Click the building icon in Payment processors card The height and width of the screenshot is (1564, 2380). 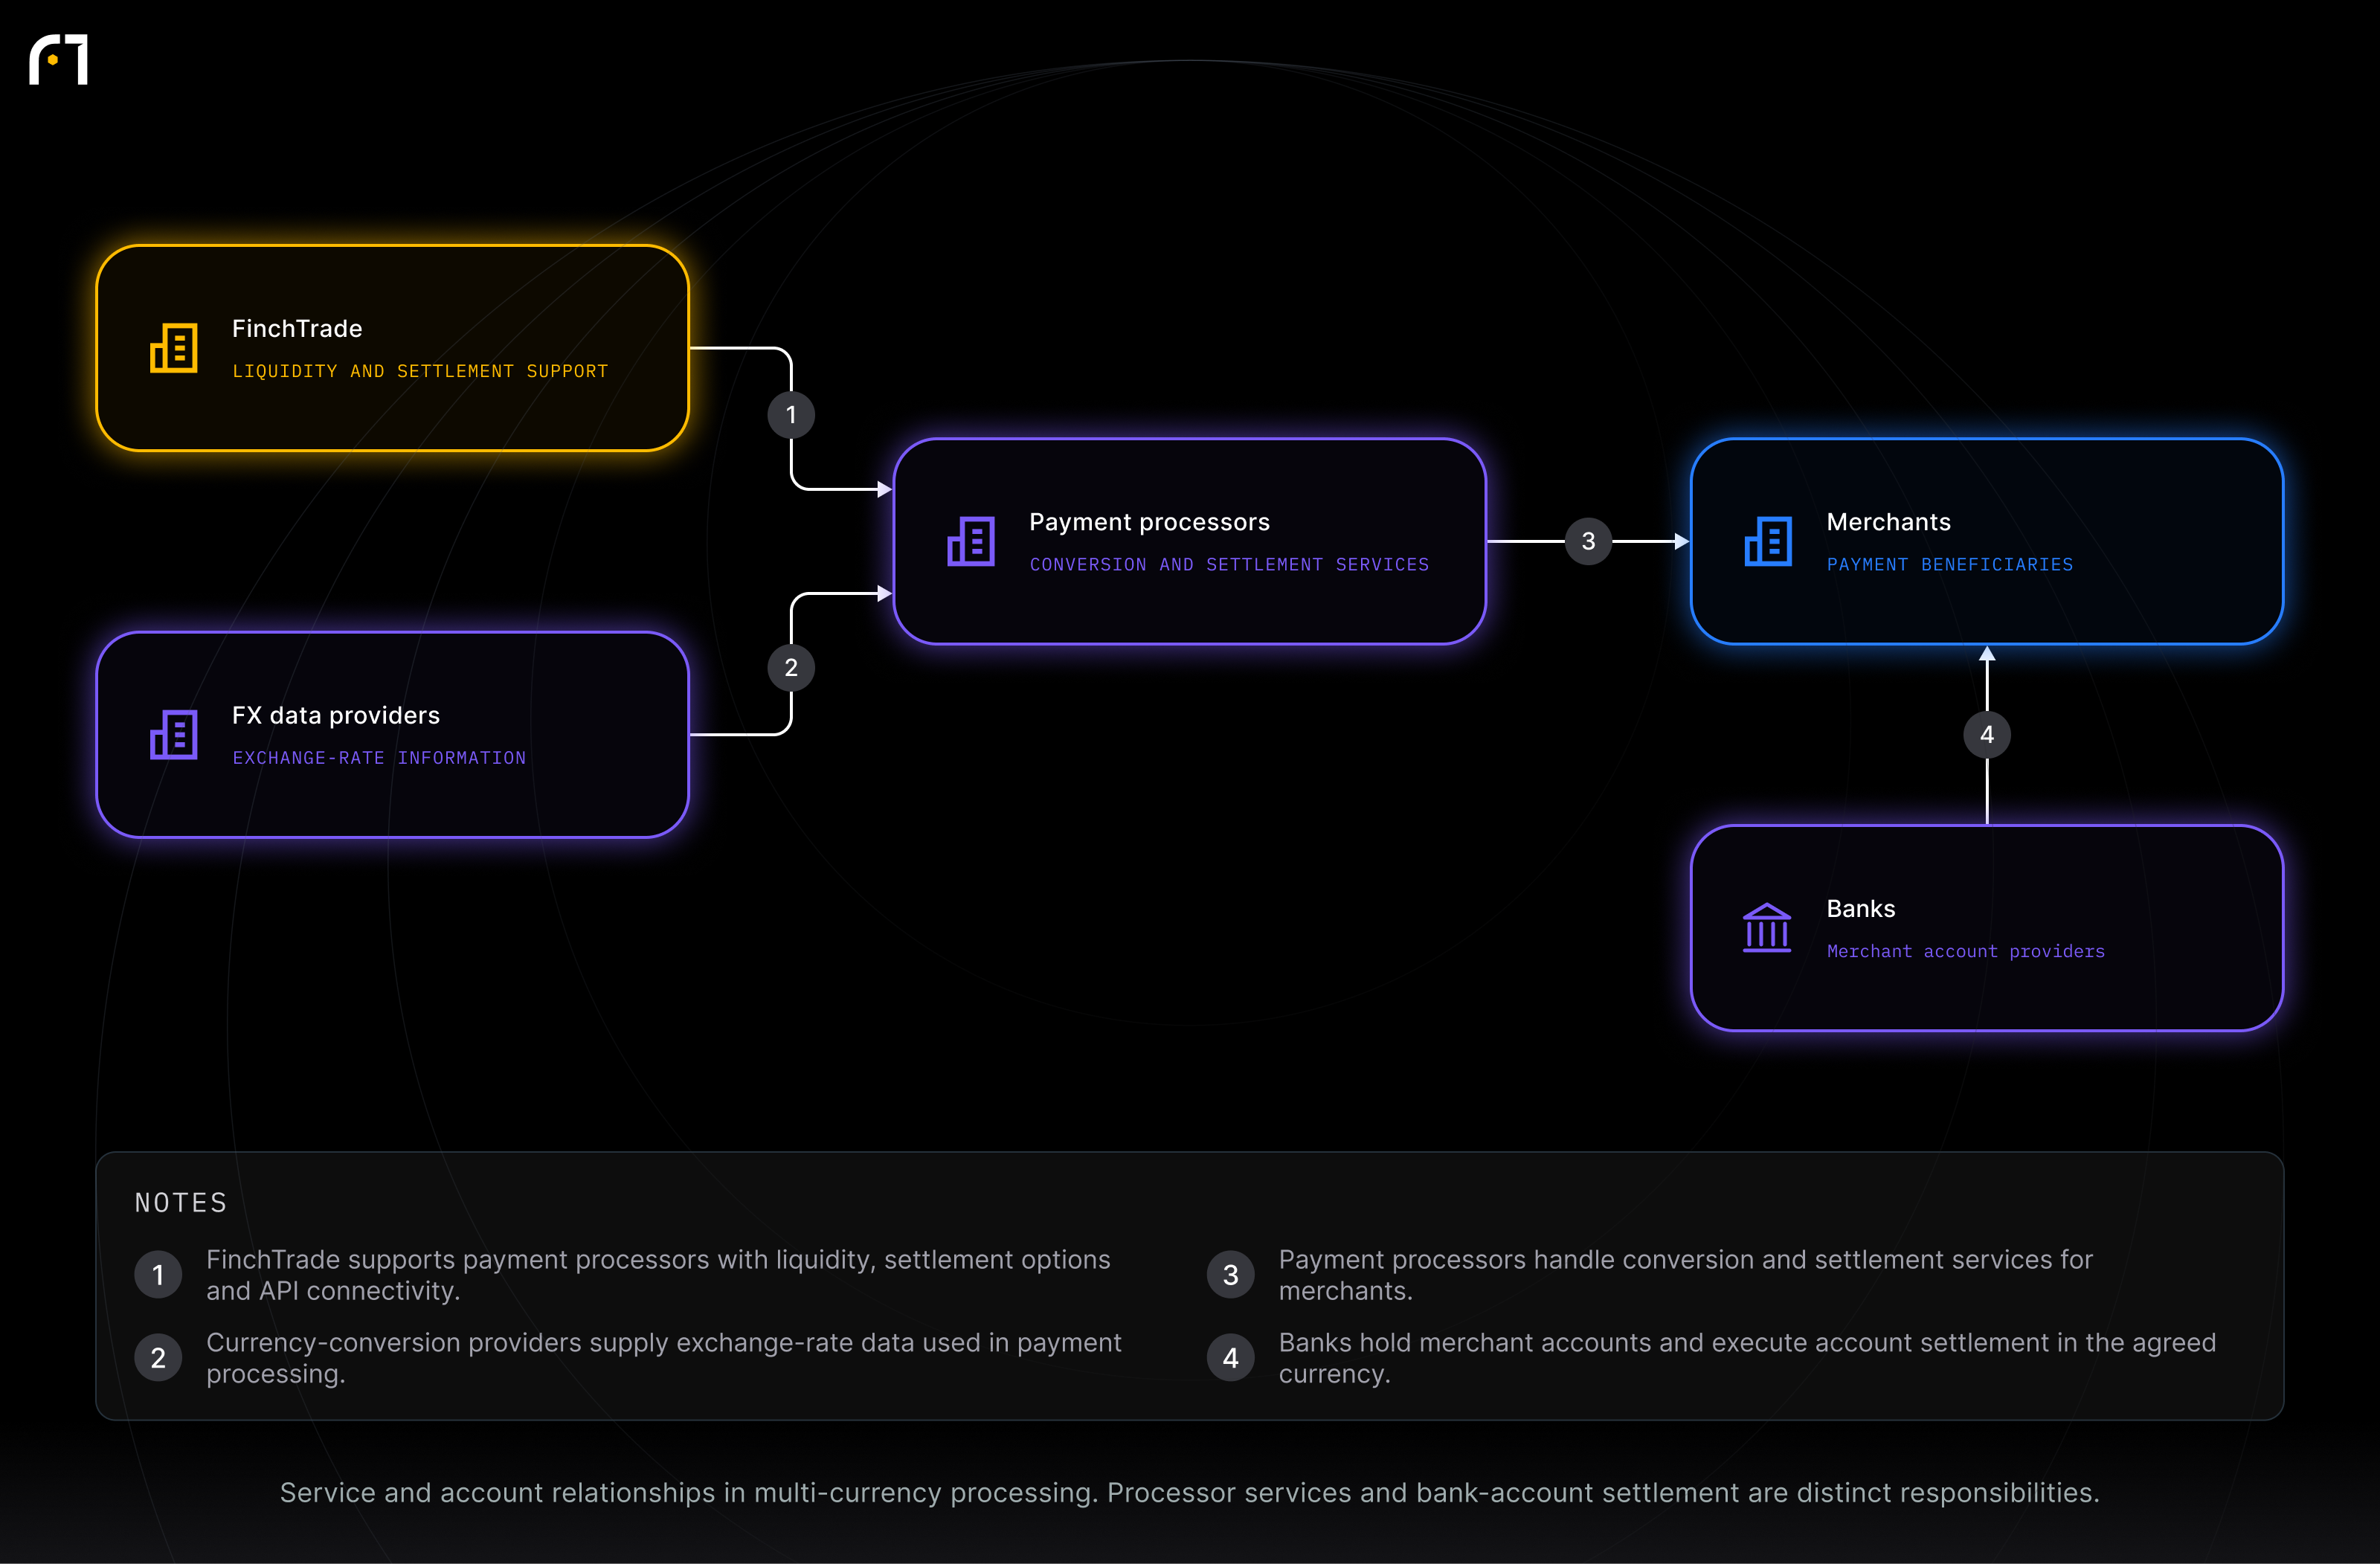click(x=971, y=541)
